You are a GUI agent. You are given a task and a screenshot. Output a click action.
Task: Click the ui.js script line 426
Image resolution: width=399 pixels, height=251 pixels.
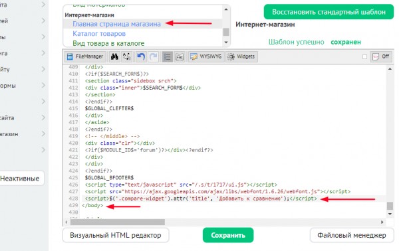pyautogui.click(x=181, y=185)
